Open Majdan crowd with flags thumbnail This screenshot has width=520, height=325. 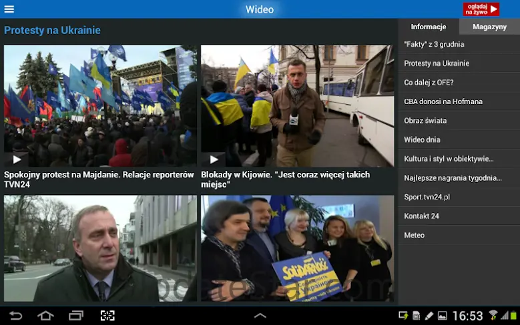[x=100, y=105]
